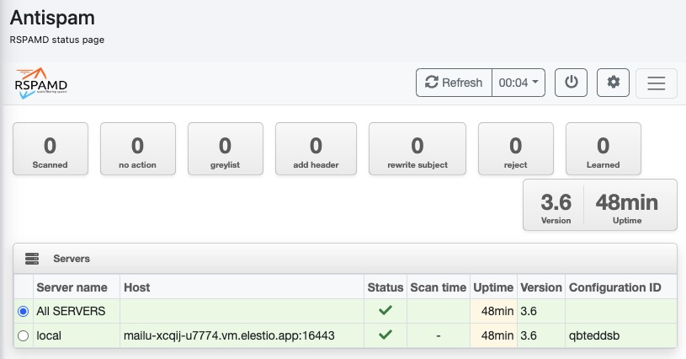Click the Servers panel list icon

pyautogui.click(x=32, y=259)
